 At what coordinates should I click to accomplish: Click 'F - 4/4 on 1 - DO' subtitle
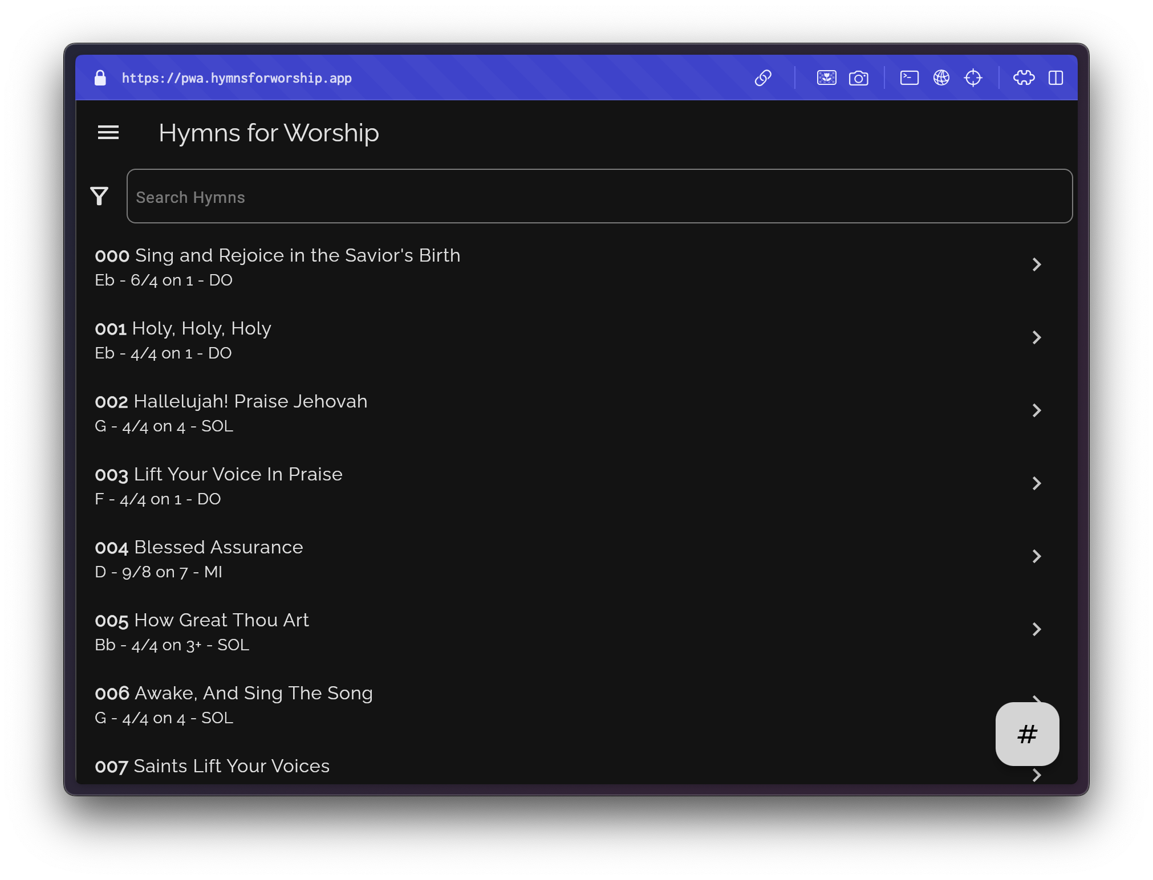158,499
